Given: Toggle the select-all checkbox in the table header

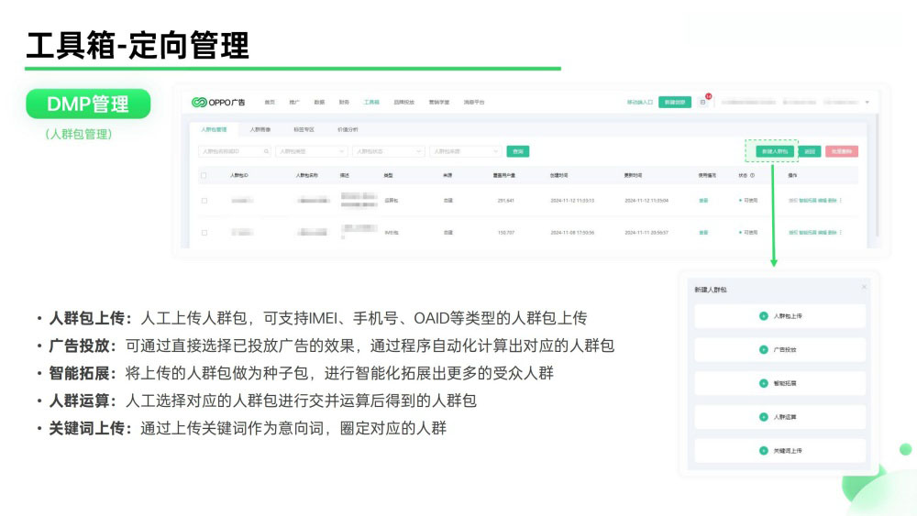Looking at the screenshot, I should tap(204, 175).
